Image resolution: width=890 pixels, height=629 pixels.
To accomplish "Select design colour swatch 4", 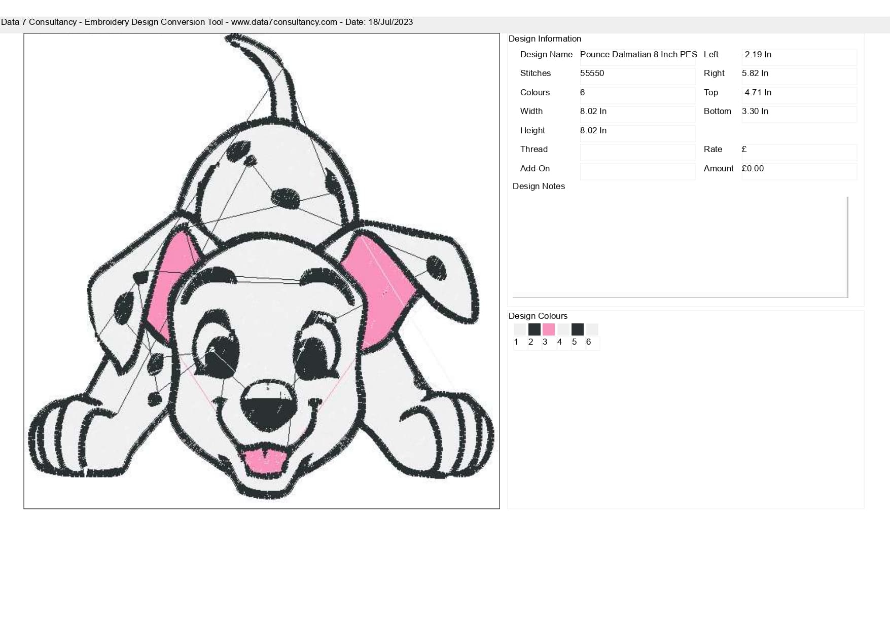I will point(563,329).
